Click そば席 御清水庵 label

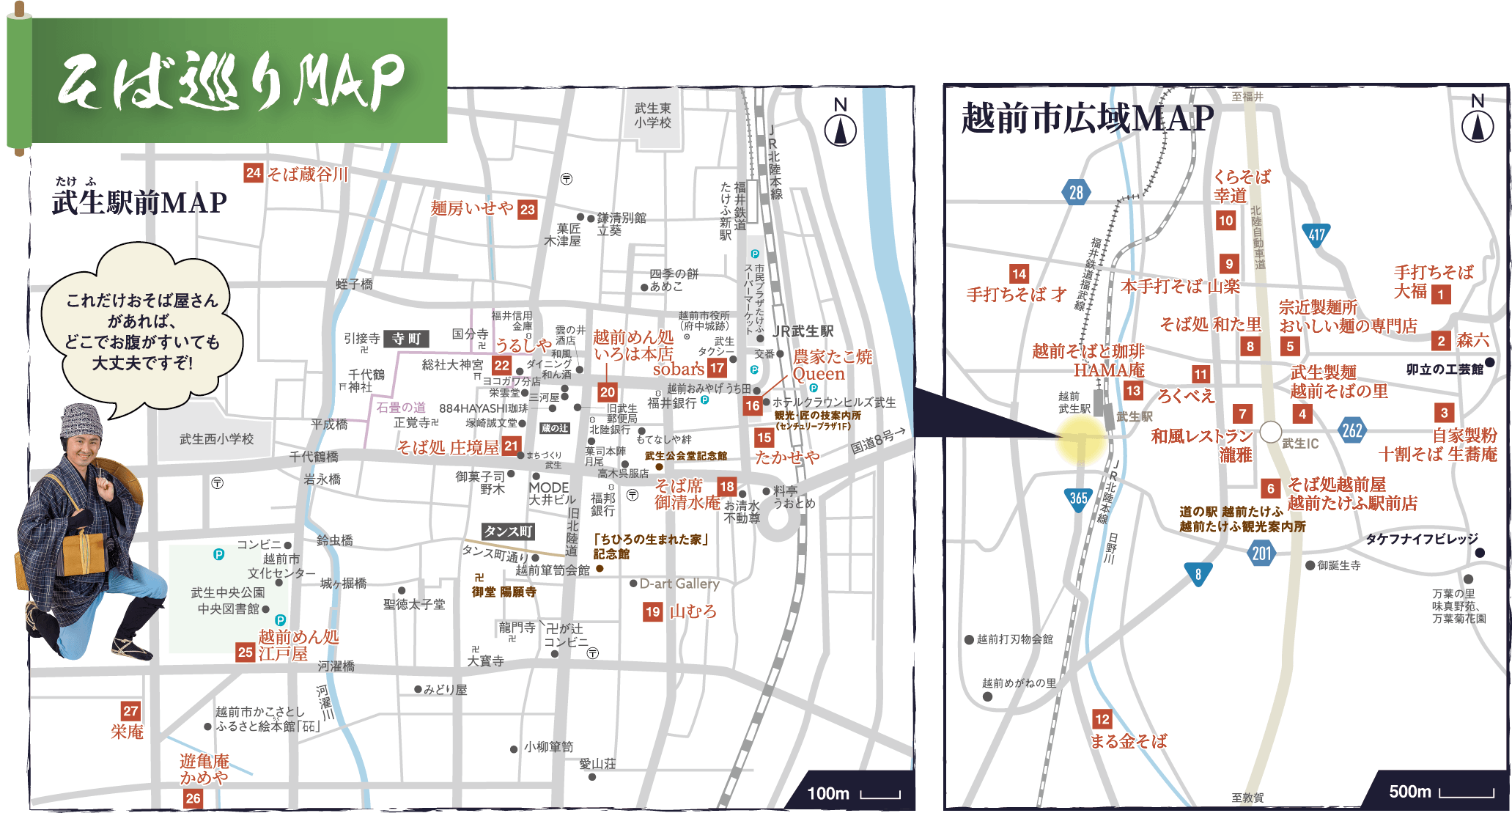[687, 494]
